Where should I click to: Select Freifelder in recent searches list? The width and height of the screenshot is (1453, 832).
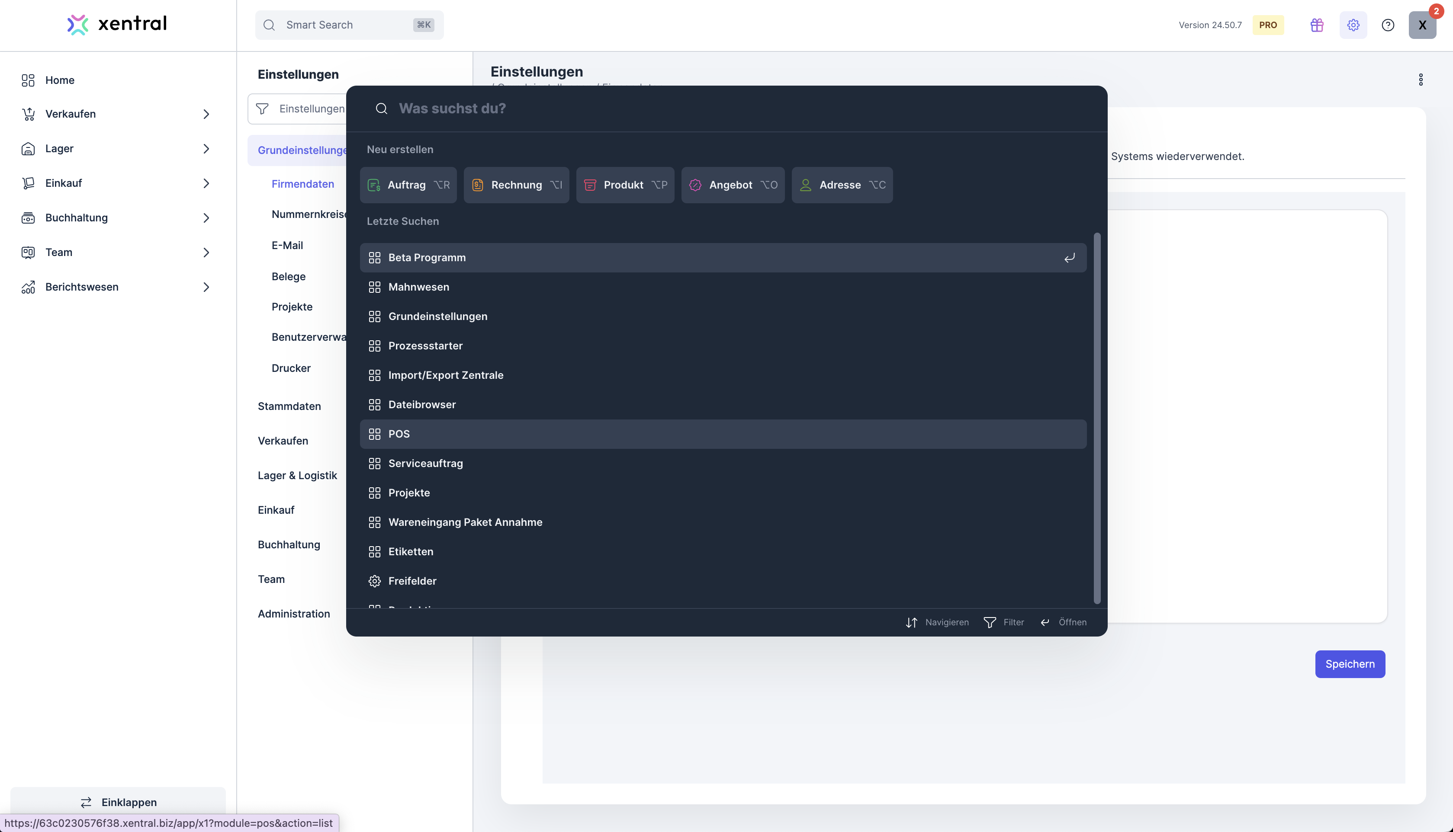coord(412,581)
